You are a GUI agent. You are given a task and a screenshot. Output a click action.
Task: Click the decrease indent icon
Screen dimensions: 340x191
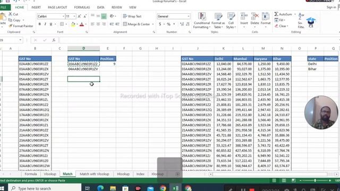click(x=112, y=24)
